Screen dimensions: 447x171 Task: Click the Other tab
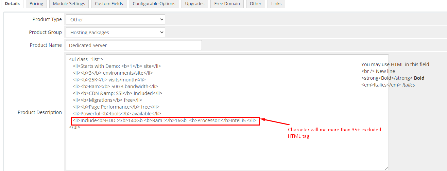pos(256,4)
